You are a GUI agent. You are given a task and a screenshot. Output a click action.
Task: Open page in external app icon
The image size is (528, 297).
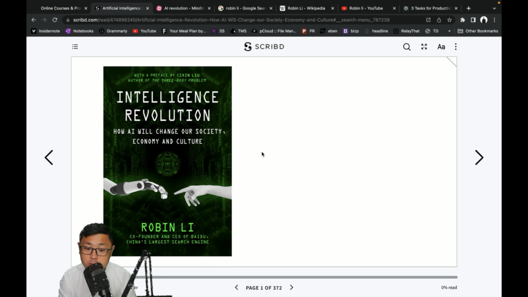point(428,20)
